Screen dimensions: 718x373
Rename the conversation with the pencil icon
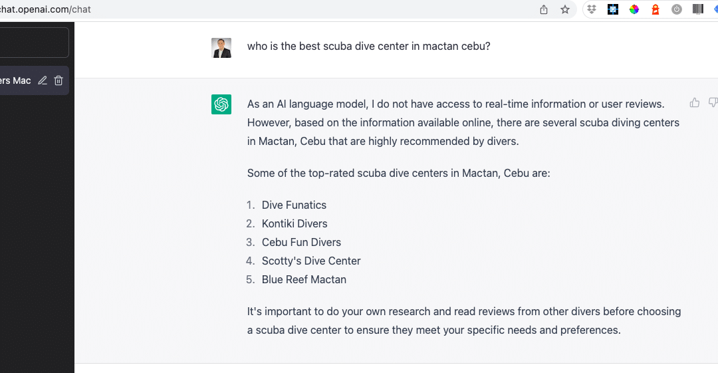43,80
